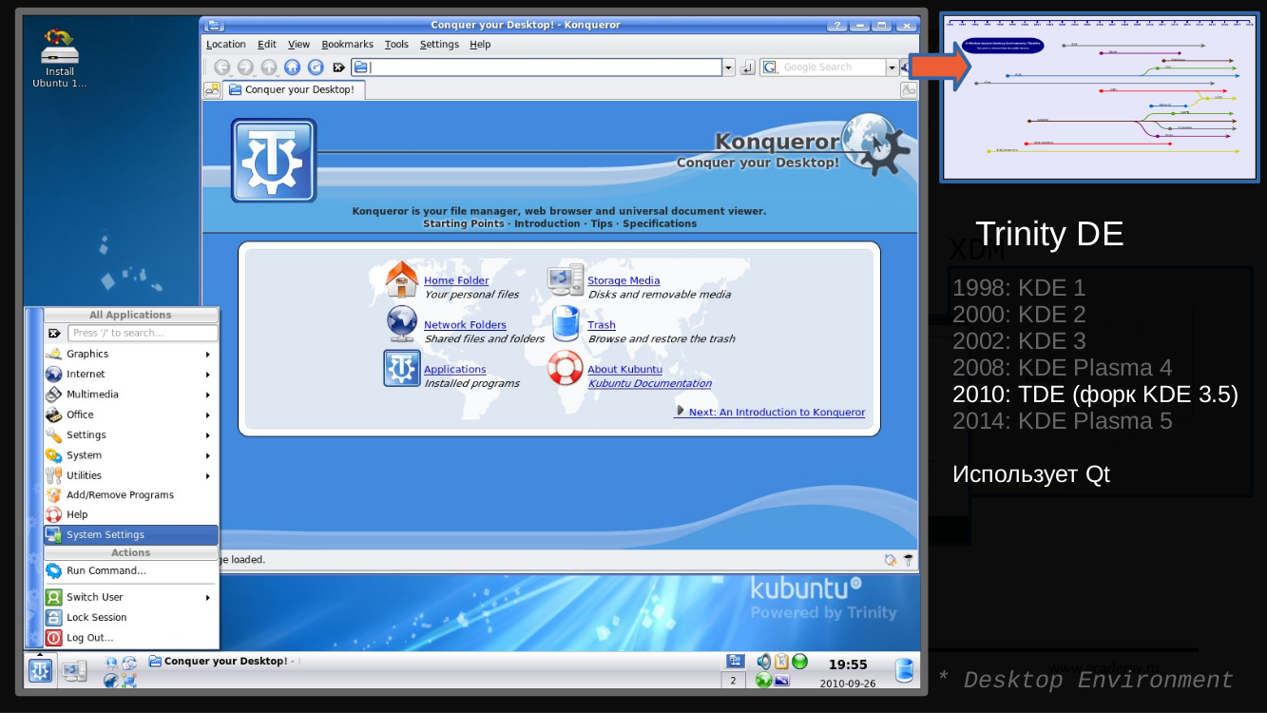
Task: Open the Specifications link
Action: point(660,224)
